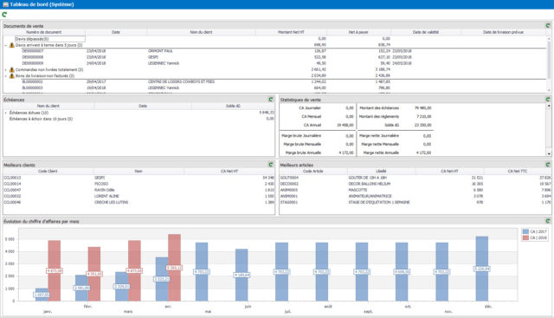Click the Montant des échéances value

click(x=423, y=108)
